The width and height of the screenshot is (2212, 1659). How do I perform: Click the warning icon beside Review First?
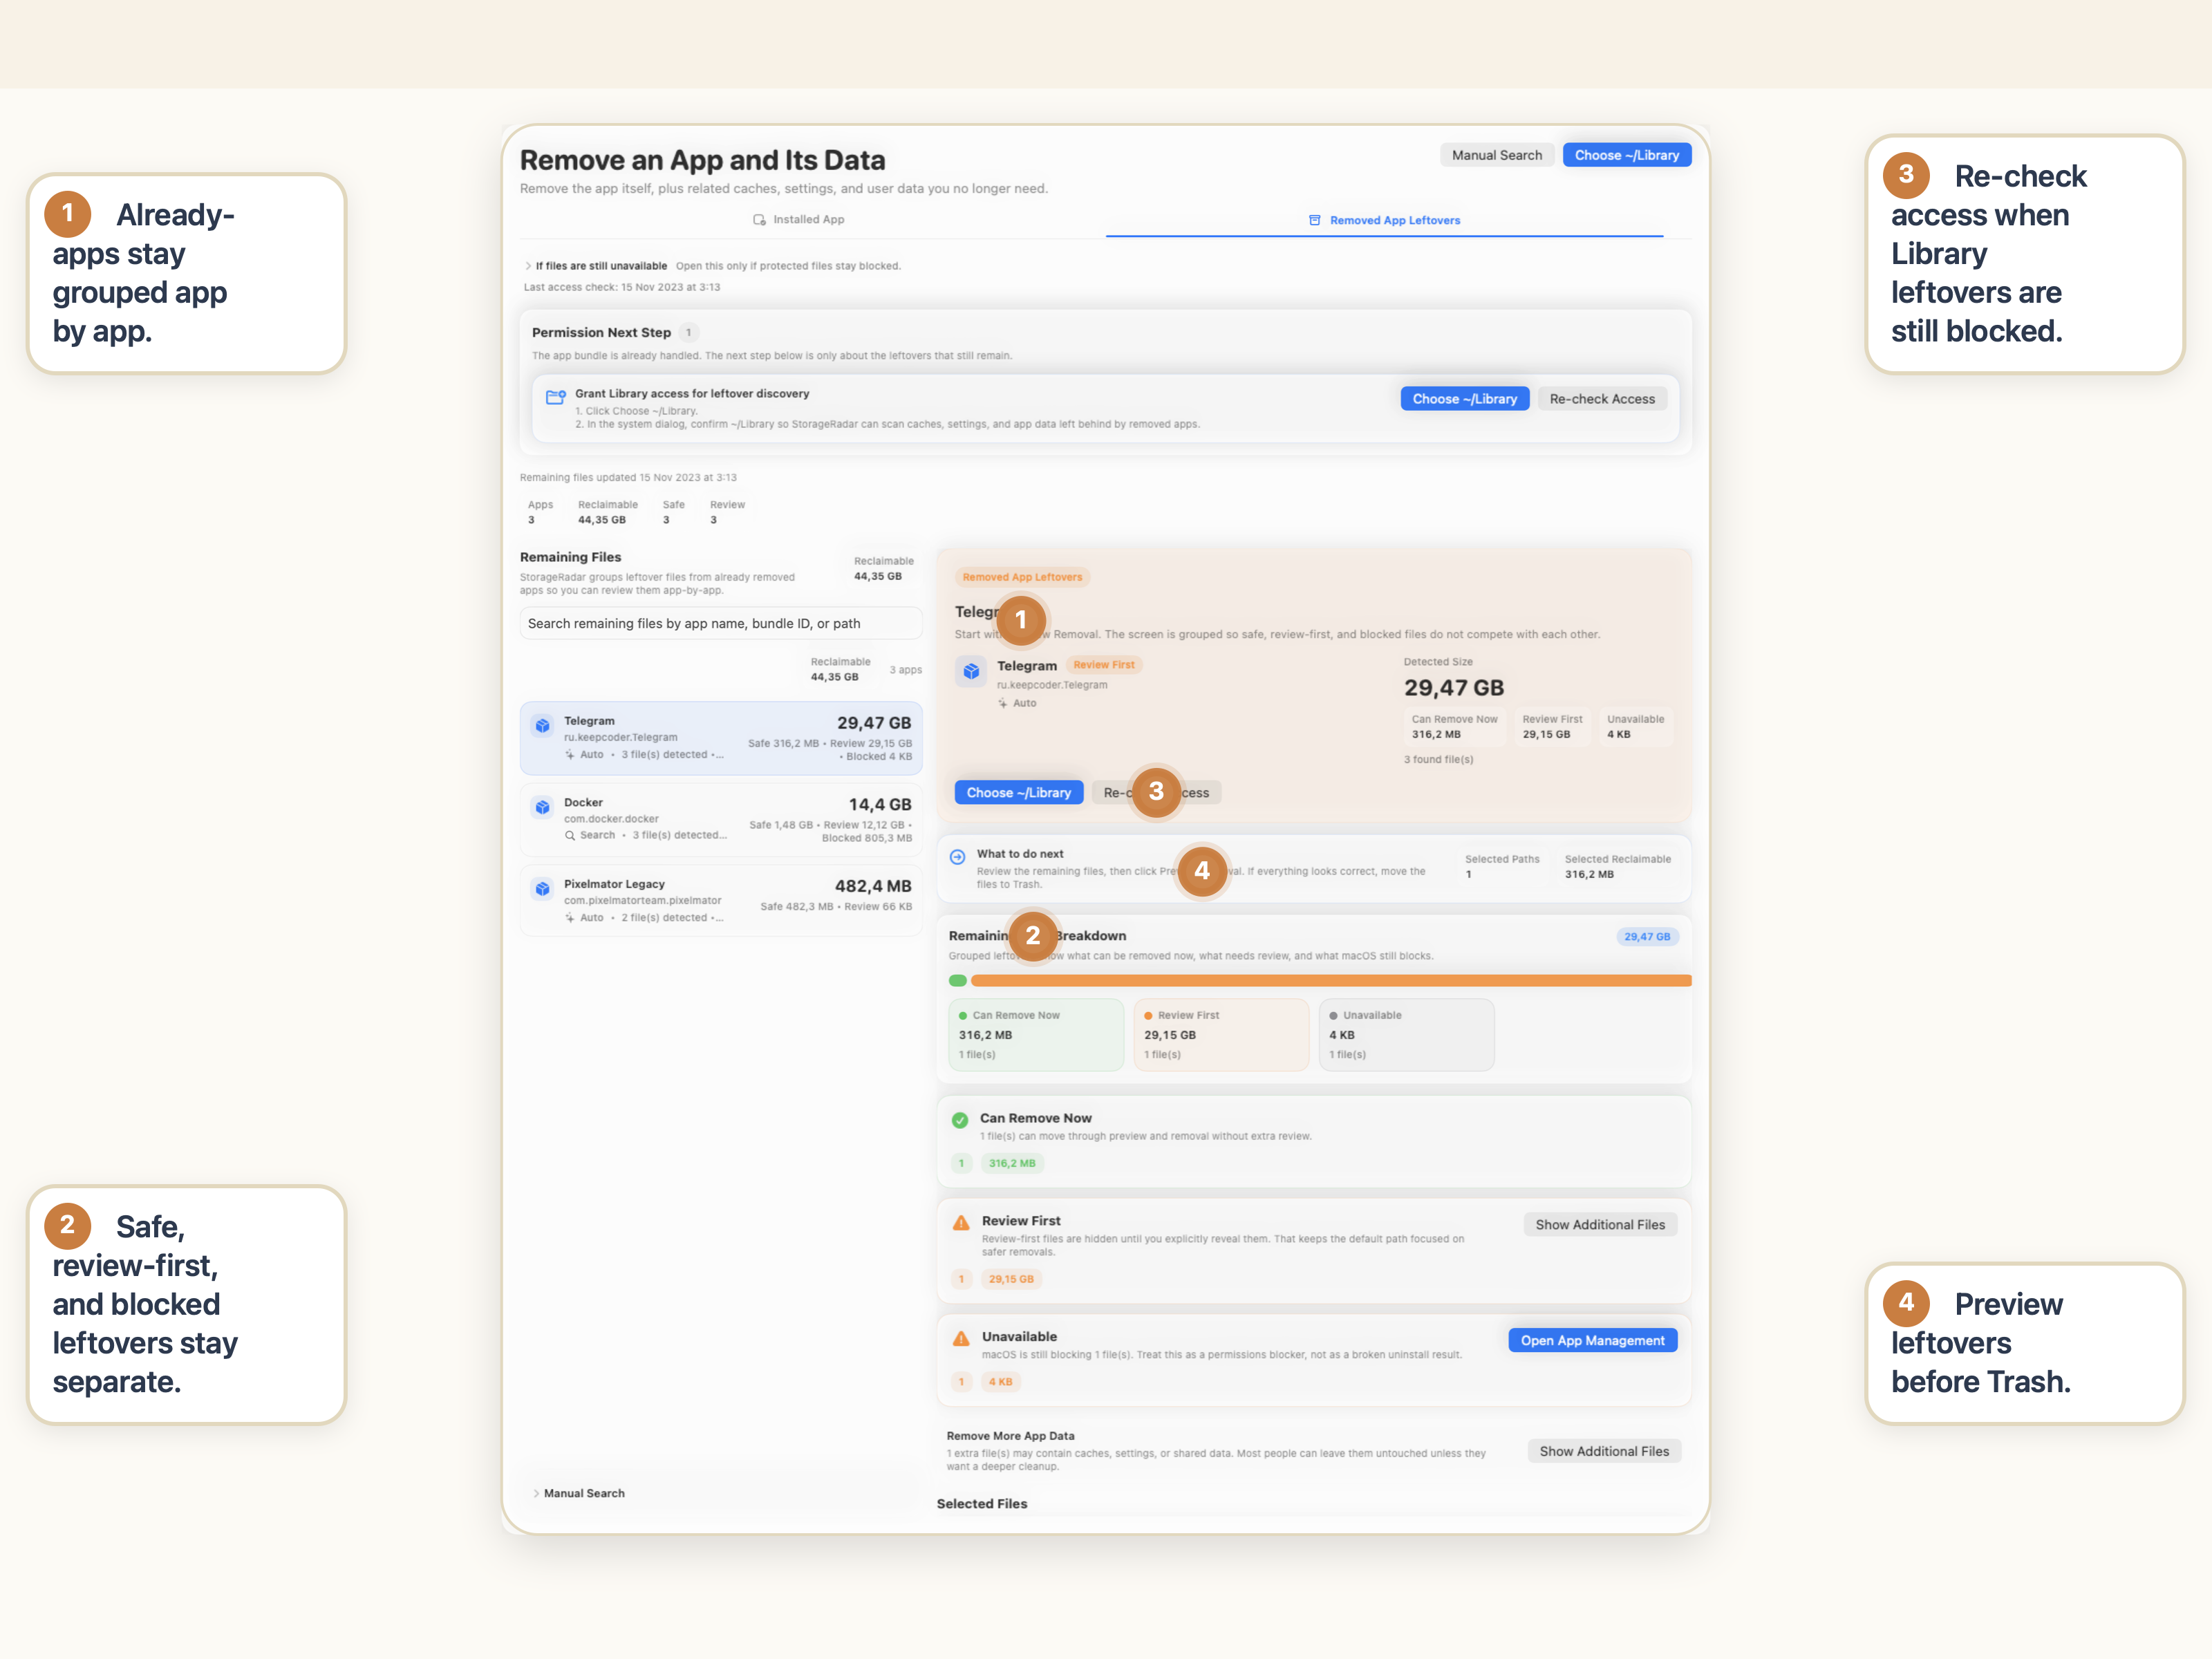[961, 1222]
